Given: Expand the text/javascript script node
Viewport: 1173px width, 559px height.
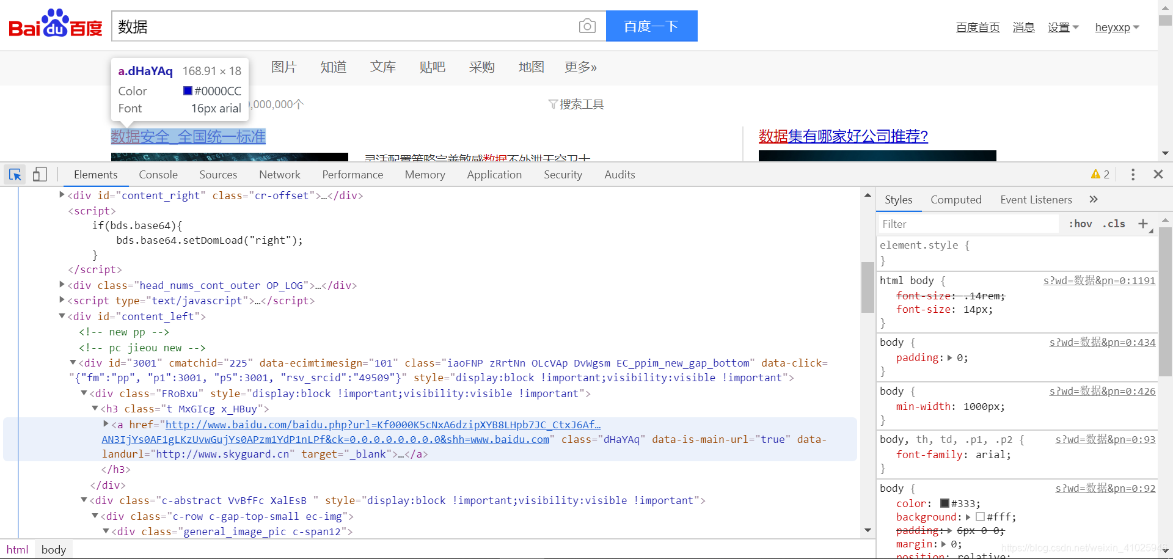Looking at the screenshot, I should pos(62,300).
